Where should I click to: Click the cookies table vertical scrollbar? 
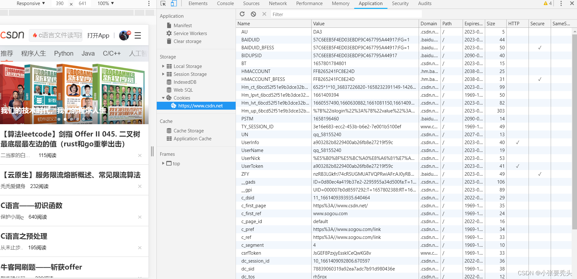pos(574,132)
